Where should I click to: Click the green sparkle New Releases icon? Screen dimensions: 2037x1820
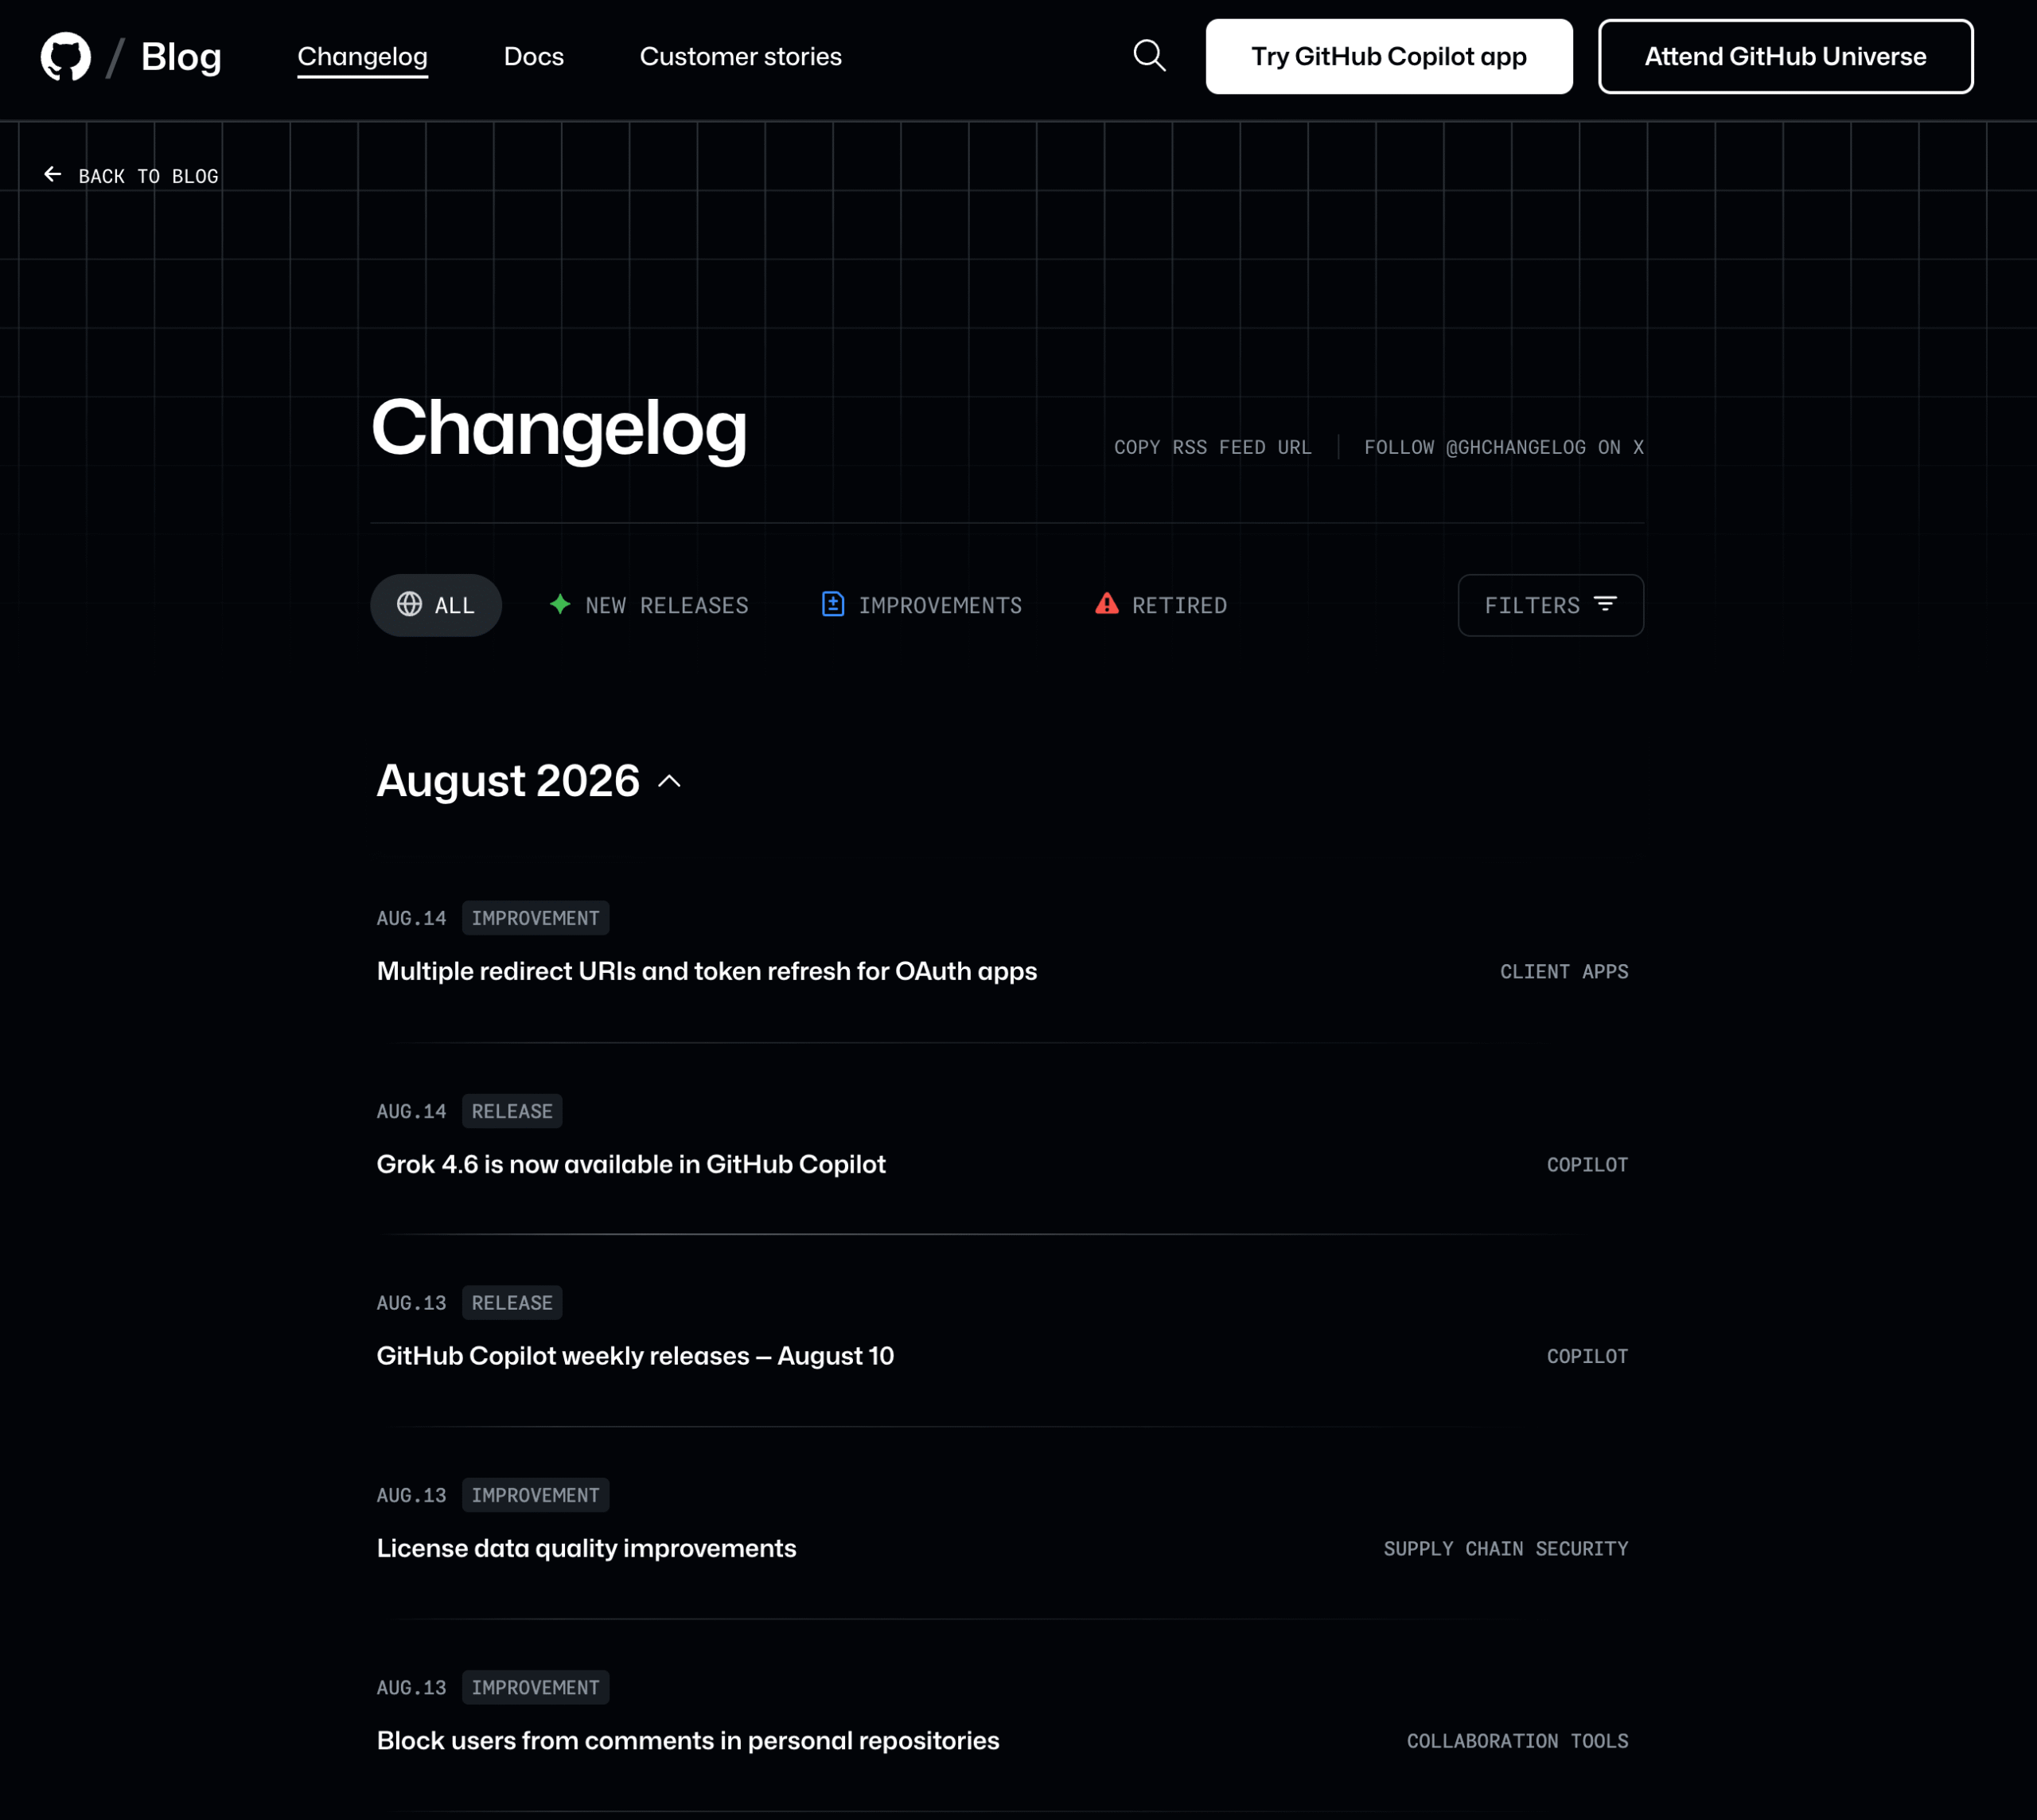(x=561, y=604)
